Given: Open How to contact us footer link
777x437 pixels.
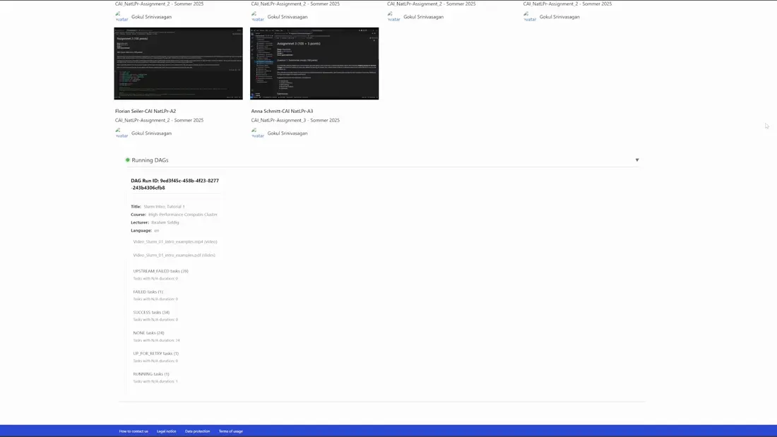Looking at the screenshot, I should (x=134, y=431).
